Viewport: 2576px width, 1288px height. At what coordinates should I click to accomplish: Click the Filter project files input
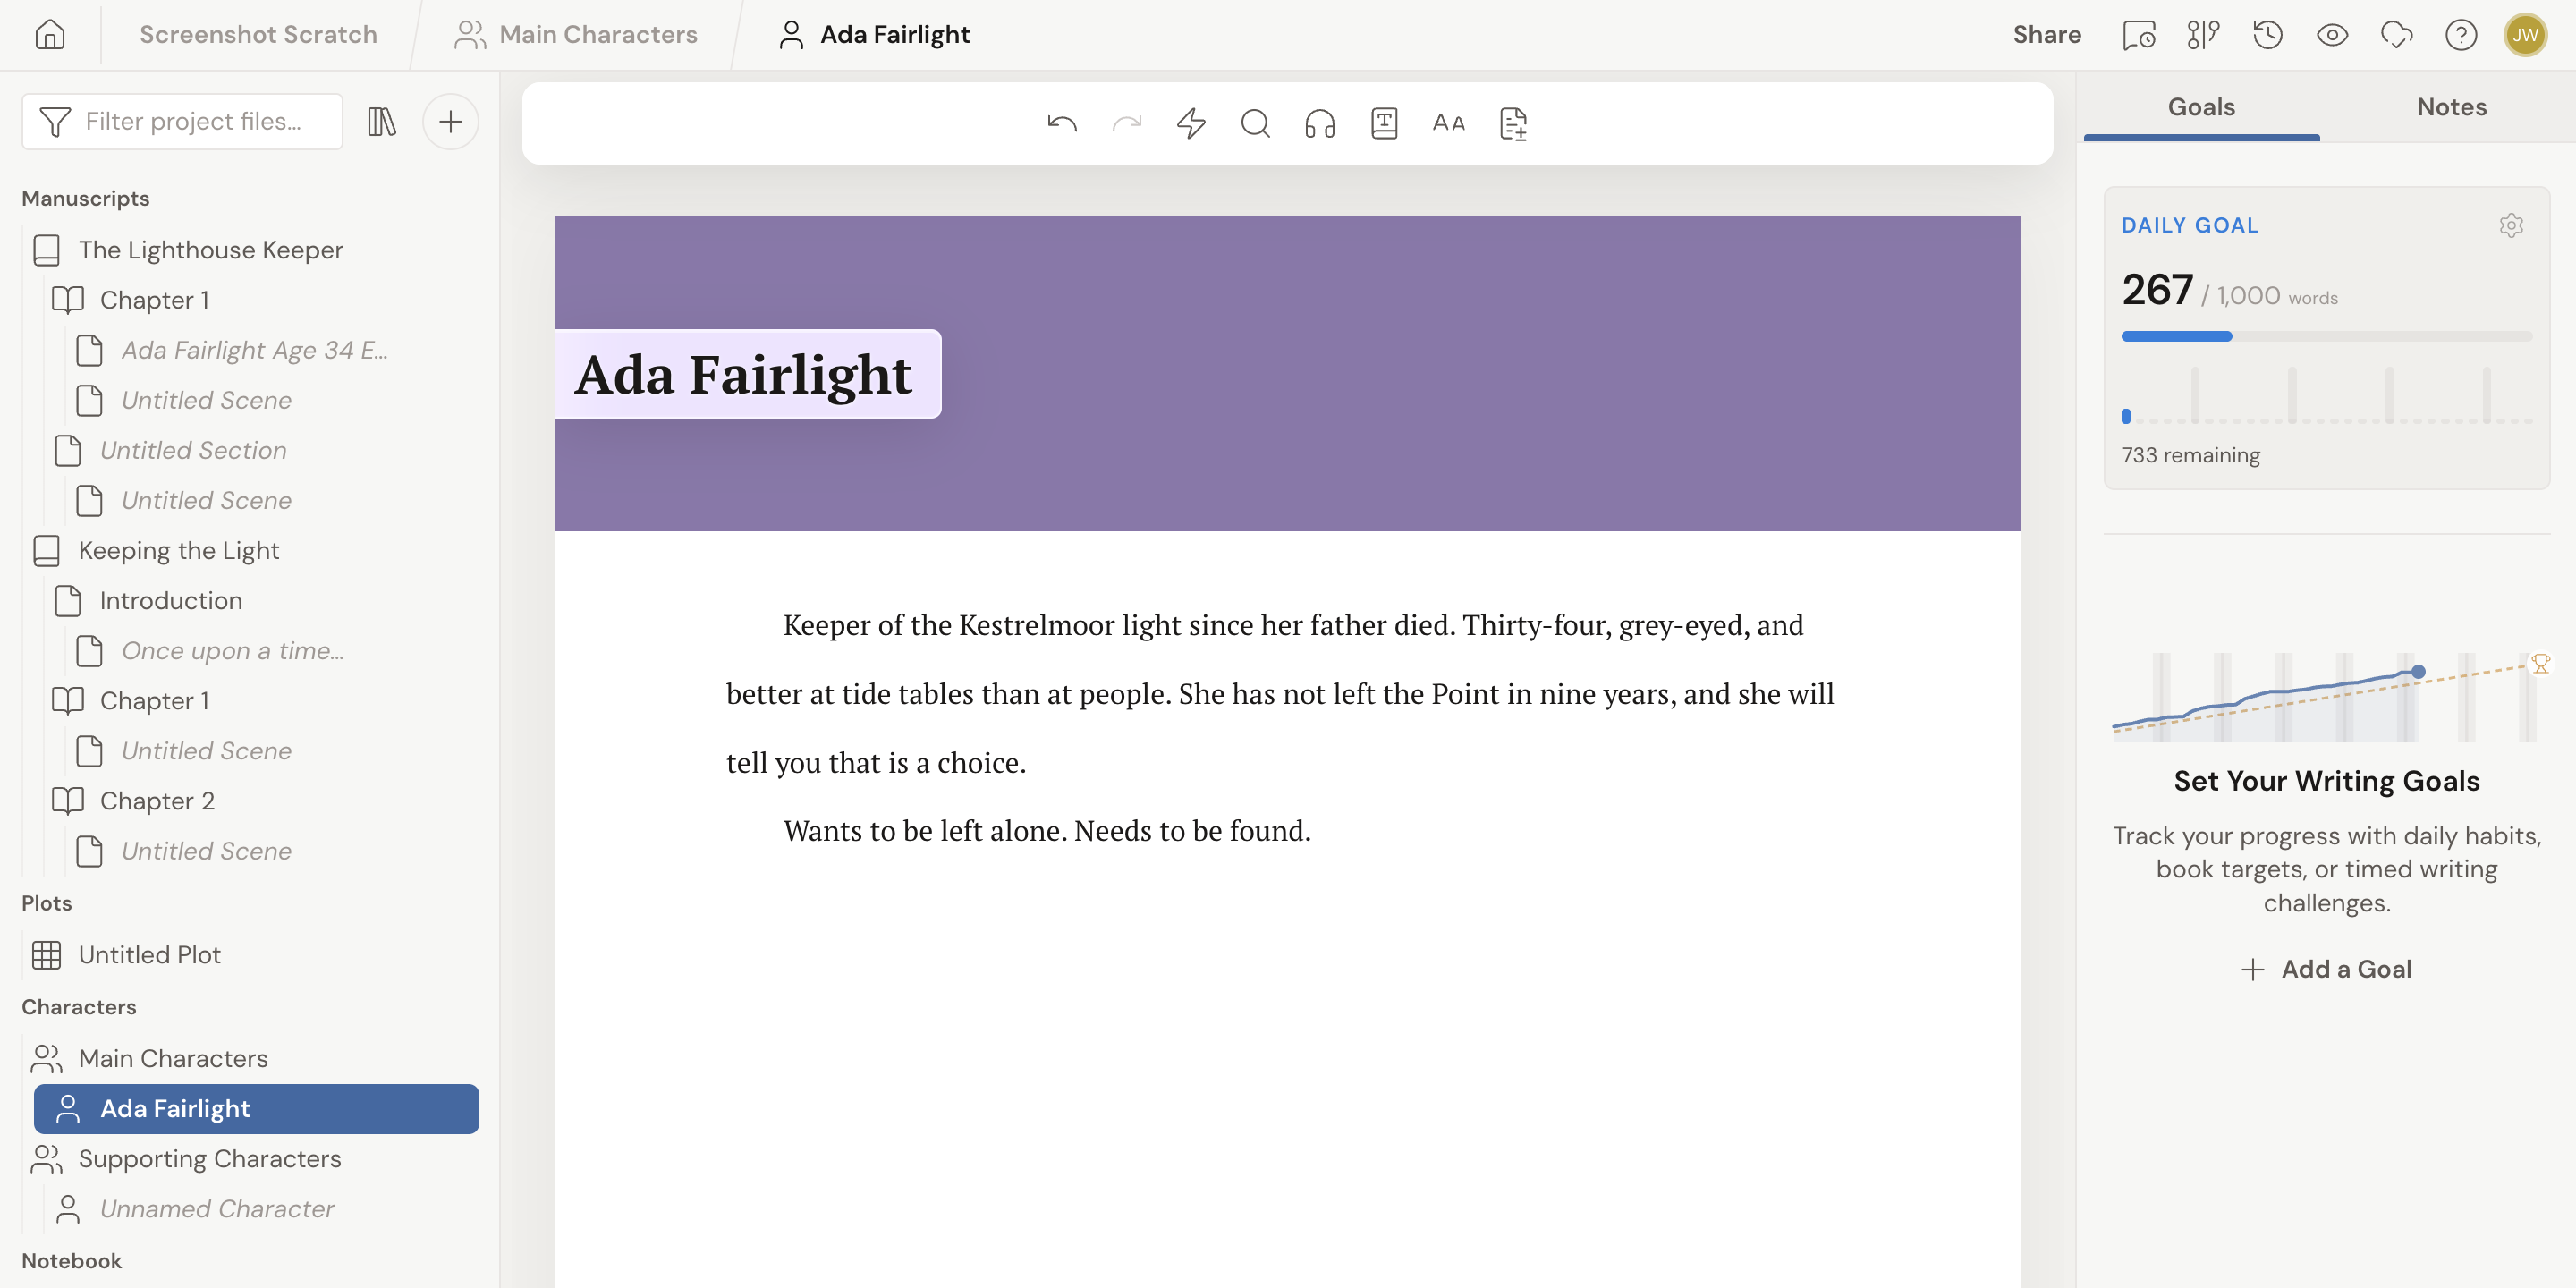click(x=183, y=122)
